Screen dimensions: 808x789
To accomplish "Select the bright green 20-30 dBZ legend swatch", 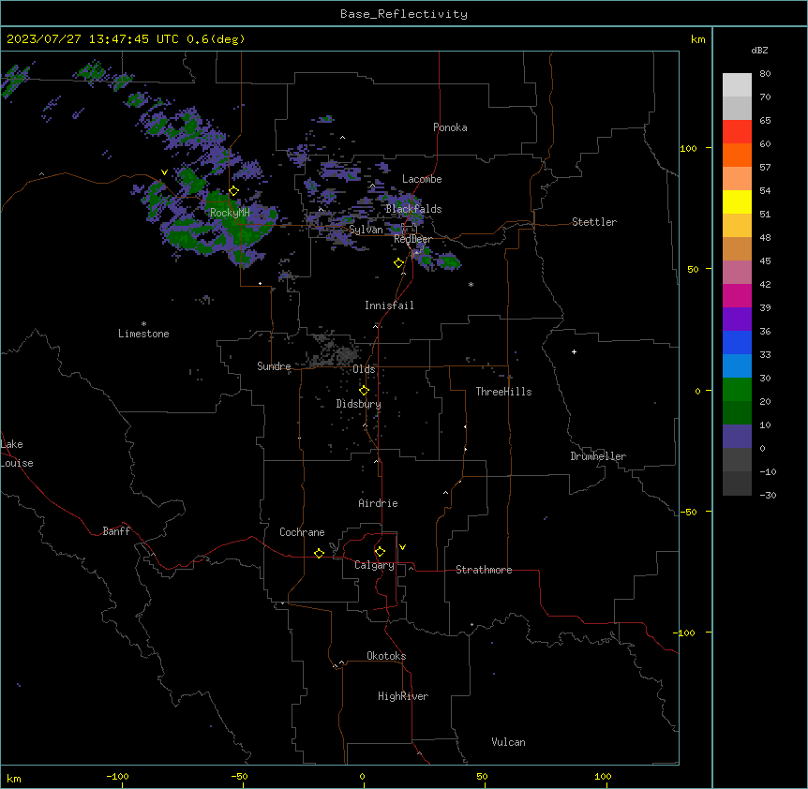I will tap(737, 390).
